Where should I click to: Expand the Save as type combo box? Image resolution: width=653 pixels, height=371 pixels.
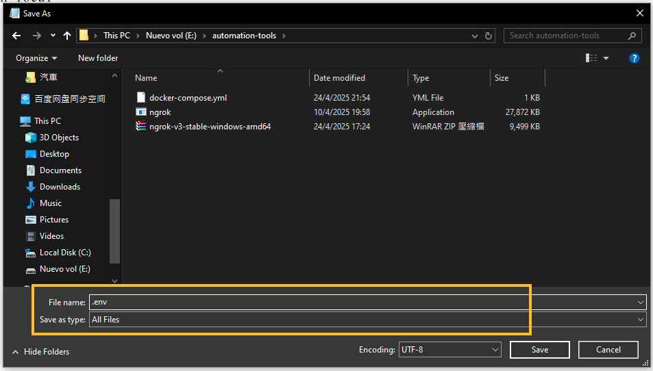(x=368, y=320)
